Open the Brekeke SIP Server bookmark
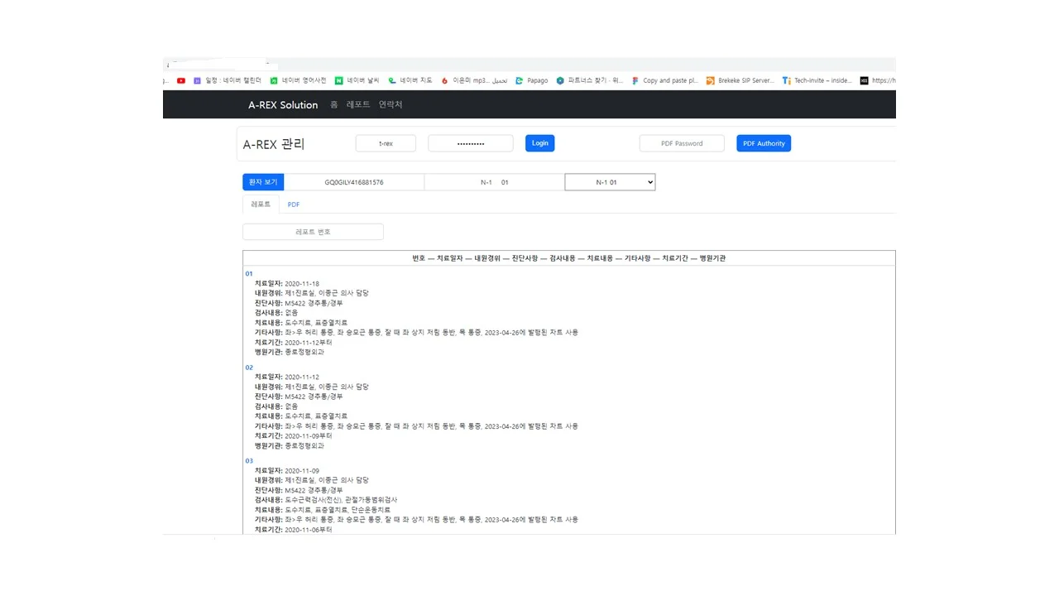 740,80
